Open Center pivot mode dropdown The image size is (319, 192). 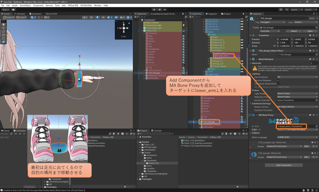click(x=9, y=17)
